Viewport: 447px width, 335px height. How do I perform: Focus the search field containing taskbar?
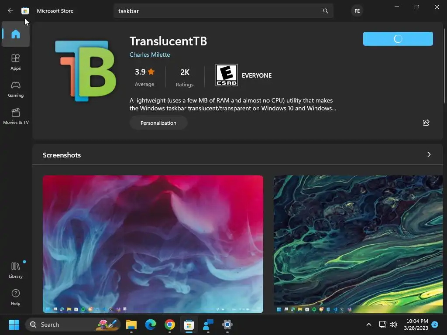[x=223, y=11]
